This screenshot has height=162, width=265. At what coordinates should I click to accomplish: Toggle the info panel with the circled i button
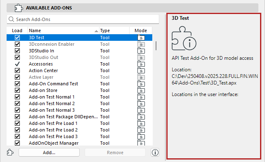tap(155, 153)
